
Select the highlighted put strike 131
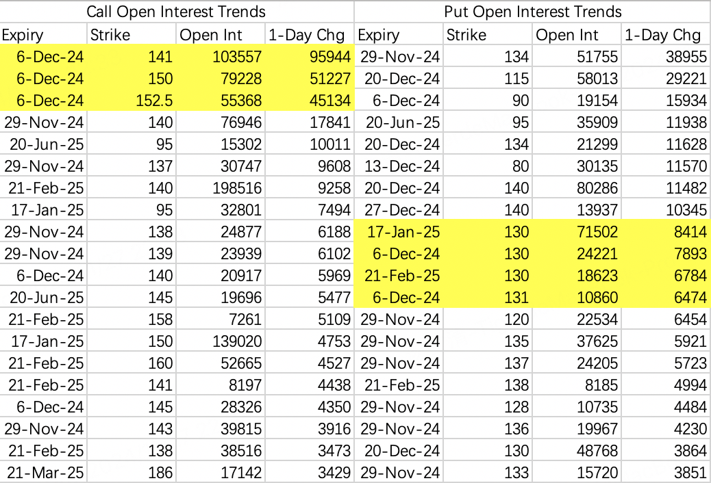(x=518, y=298)
